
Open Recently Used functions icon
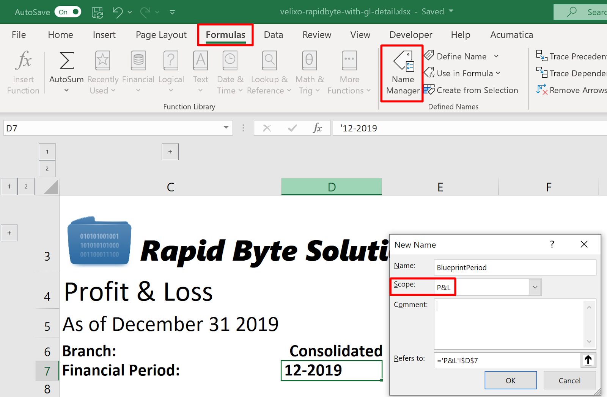pos(102,60)
